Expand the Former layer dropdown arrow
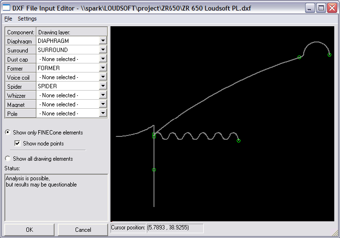This screenshot has width=340, height=238. click(103, 68)
